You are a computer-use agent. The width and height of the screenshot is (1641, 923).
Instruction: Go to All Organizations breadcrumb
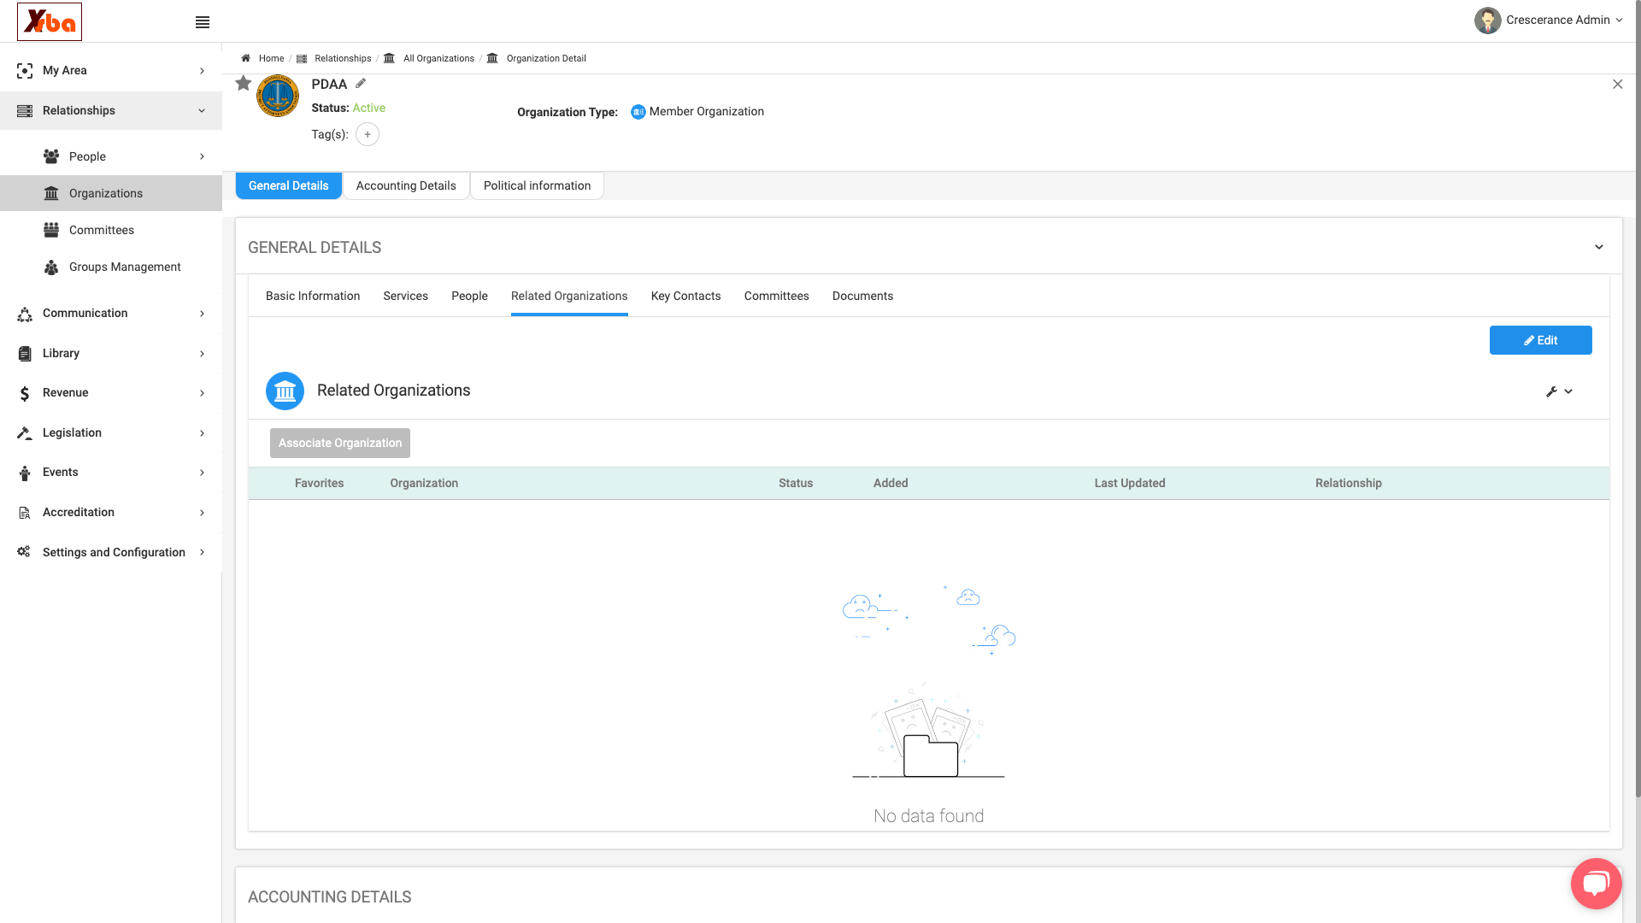point(438,58)
